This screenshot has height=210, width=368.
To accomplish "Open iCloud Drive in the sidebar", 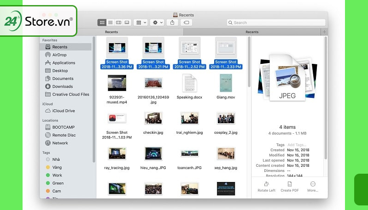I will (x=65, y=111).
